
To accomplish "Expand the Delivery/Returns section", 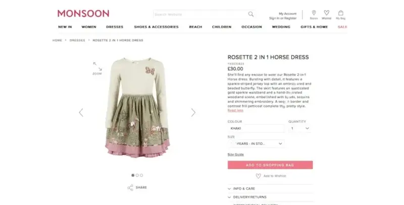I will (270, 197).
